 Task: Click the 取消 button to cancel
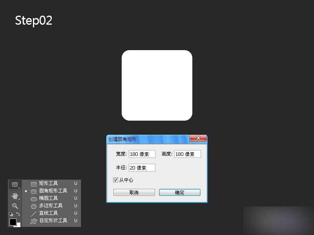pyautogui.click(x=134, y=192)
